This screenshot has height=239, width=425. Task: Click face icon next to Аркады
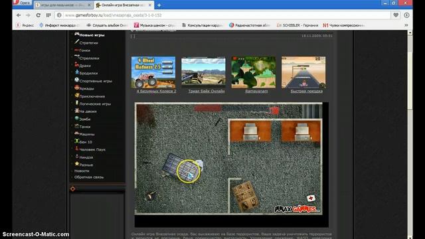(77, 88)
